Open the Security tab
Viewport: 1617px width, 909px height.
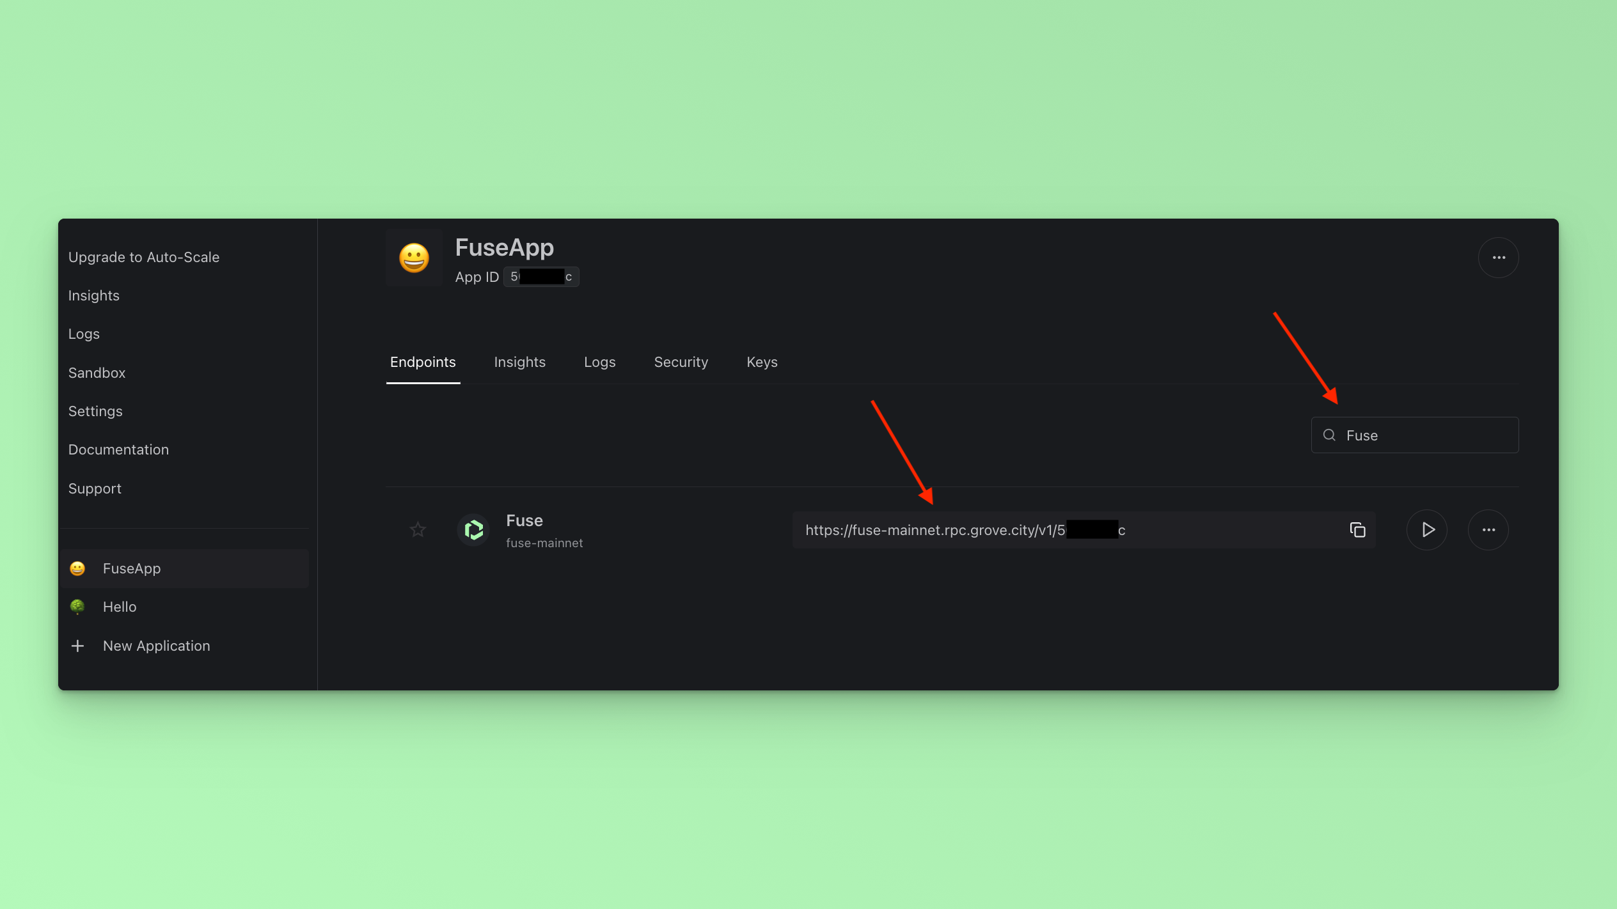[681, 362]
